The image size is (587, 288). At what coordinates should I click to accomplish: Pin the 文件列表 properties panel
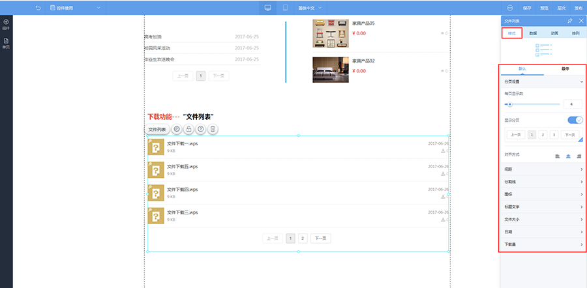(570, 21)
